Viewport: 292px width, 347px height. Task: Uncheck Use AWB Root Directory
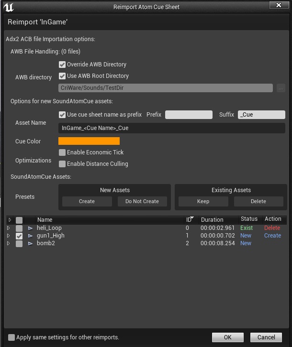(62, 76)
